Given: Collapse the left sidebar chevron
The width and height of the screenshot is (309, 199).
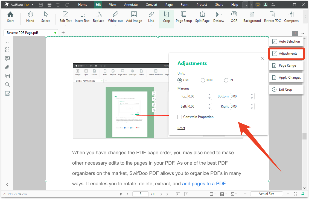Looking at the screenshot, I should coord(7,185).
